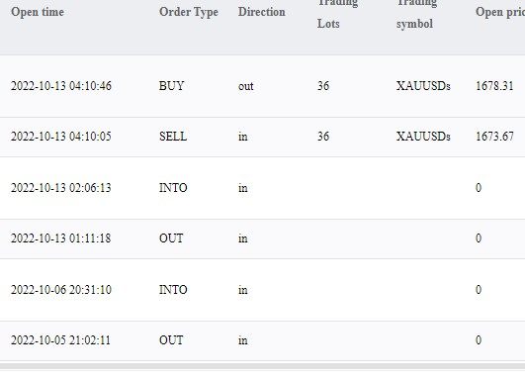
Task: Click the BUY order type cell
Action: tap(171, 86)
